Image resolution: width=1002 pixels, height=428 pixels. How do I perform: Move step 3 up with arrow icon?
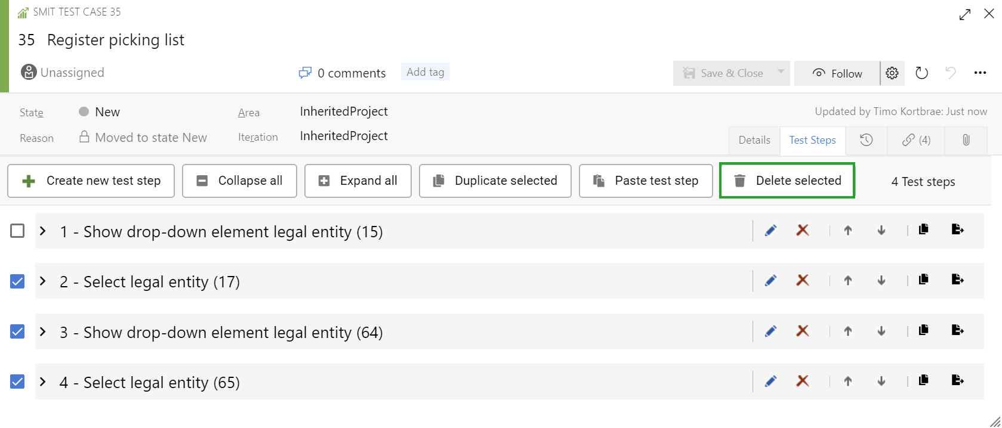pyautogui.click(x=847, y=331)
